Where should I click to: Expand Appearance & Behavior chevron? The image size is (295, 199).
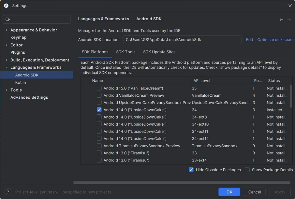(7, 30)
